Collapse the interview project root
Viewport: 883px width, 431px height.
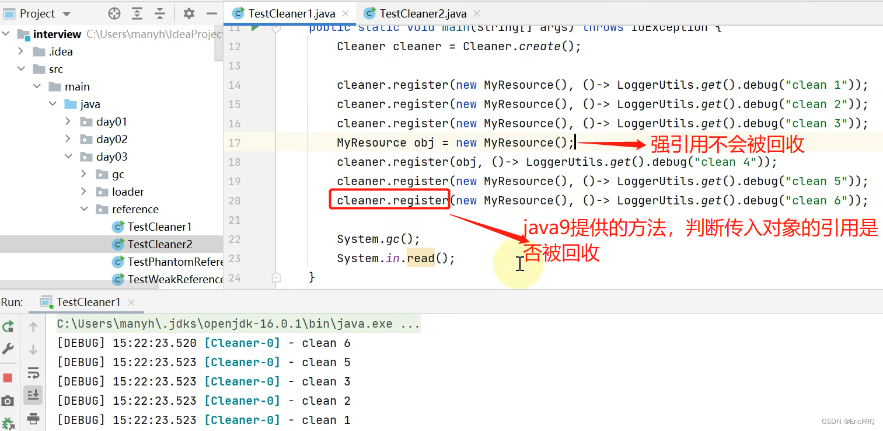click(6, 34)
